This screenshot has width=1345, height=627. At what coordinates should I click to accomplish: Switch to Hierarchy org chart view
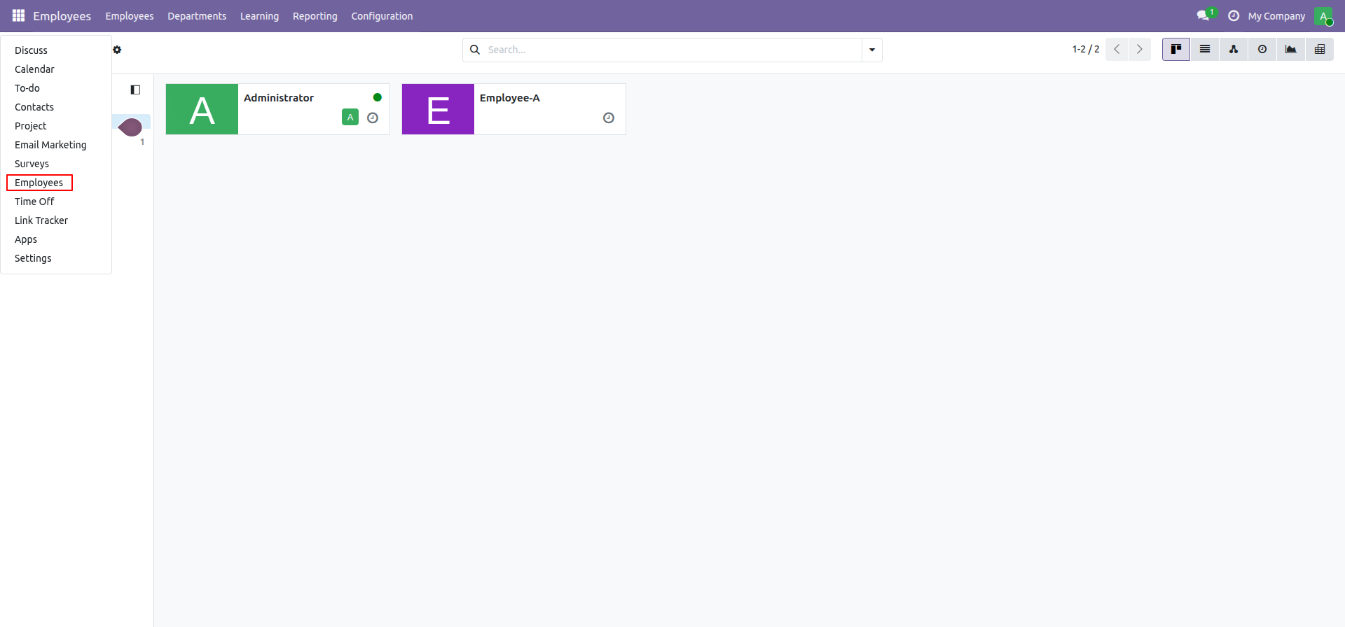[1234, 50]
